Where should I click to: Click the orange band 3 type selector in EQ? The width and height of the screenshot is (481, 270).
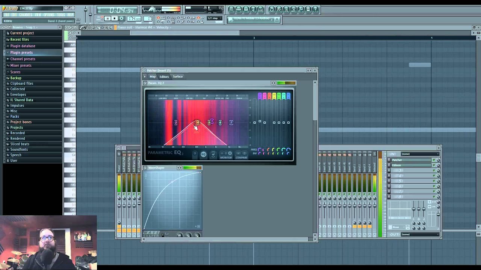click(269, 96)
